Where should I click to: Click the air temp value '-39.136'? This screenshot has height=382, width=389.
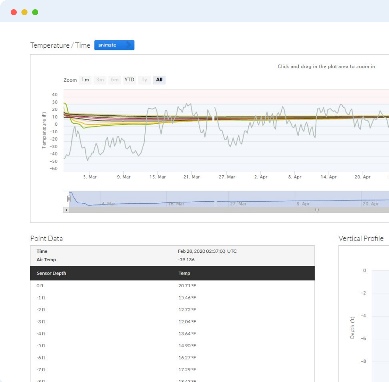[186, 260]
